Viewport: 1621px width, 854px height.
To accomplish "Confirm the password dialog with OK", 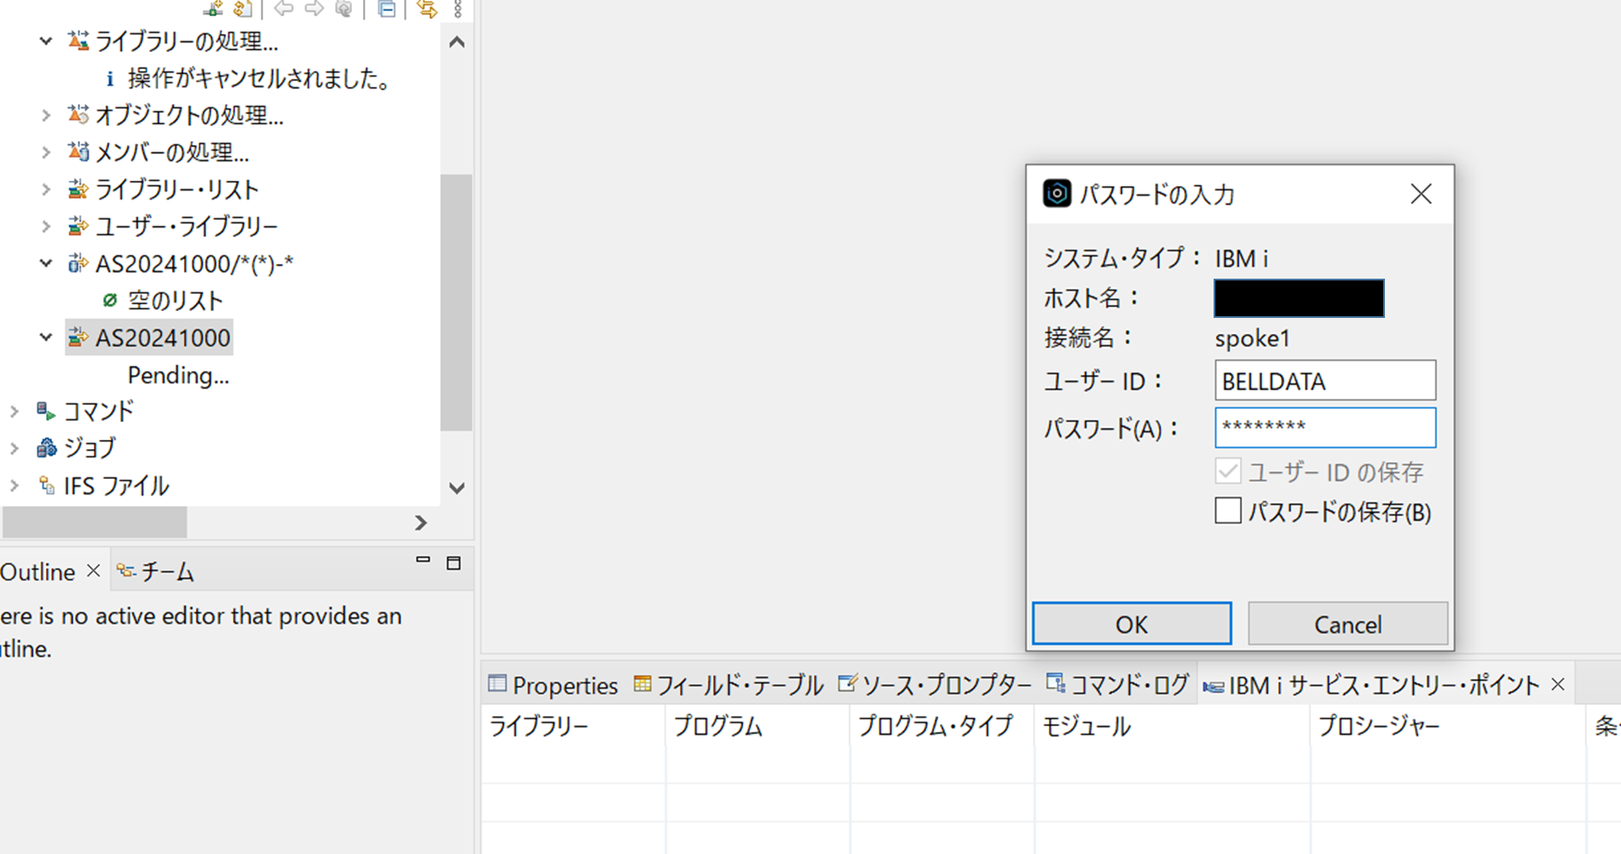I will [1132, 624].
